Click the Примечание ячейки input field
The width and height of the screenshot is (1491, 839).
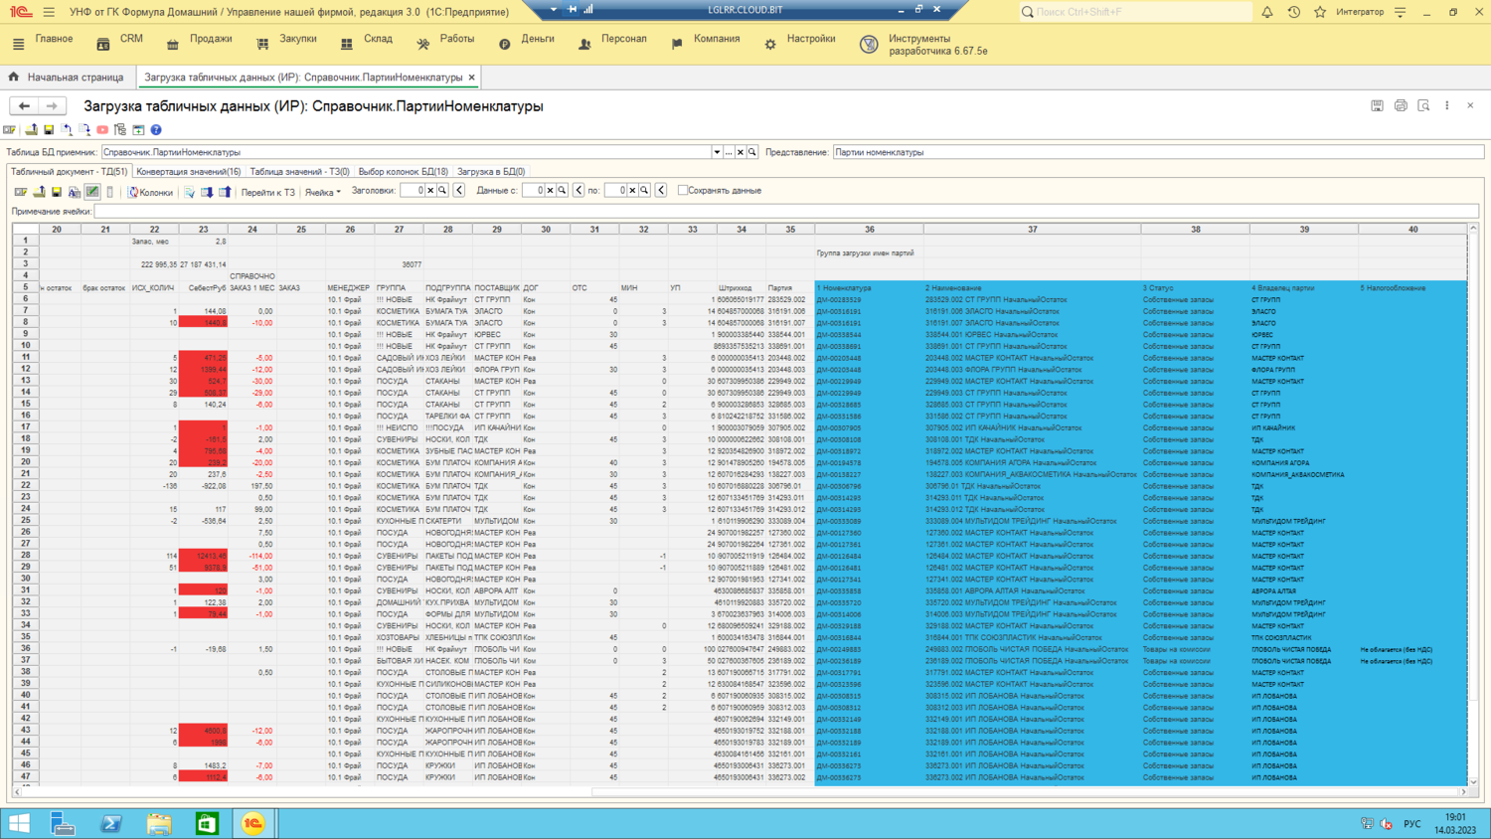tap(785, 211)
